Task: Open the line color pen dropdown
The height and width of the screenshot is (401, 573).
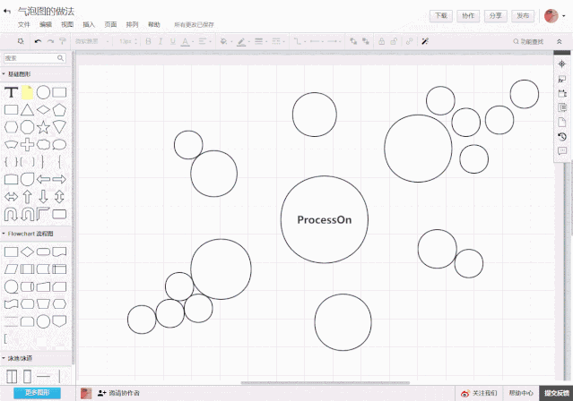Action: pyautogui.click(x=243, y=41)
